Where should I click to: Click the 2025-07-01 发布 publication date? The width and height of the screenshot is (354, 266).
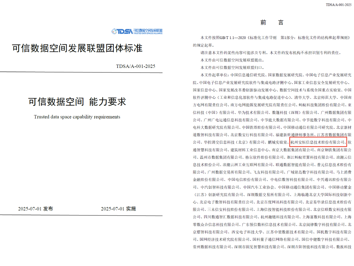coord(36,209)
